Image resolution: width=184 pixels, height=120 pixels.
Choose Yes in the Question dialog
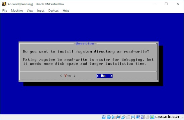click(68, 76)
